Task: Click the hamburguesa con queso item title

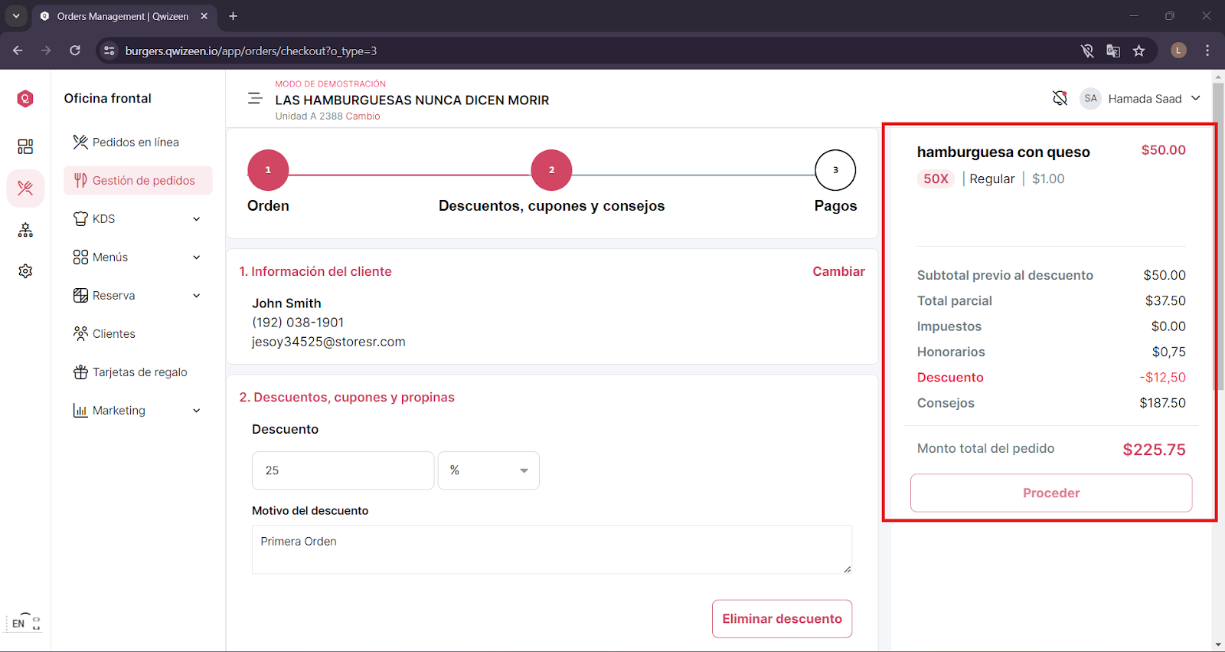Action: 1003,152
